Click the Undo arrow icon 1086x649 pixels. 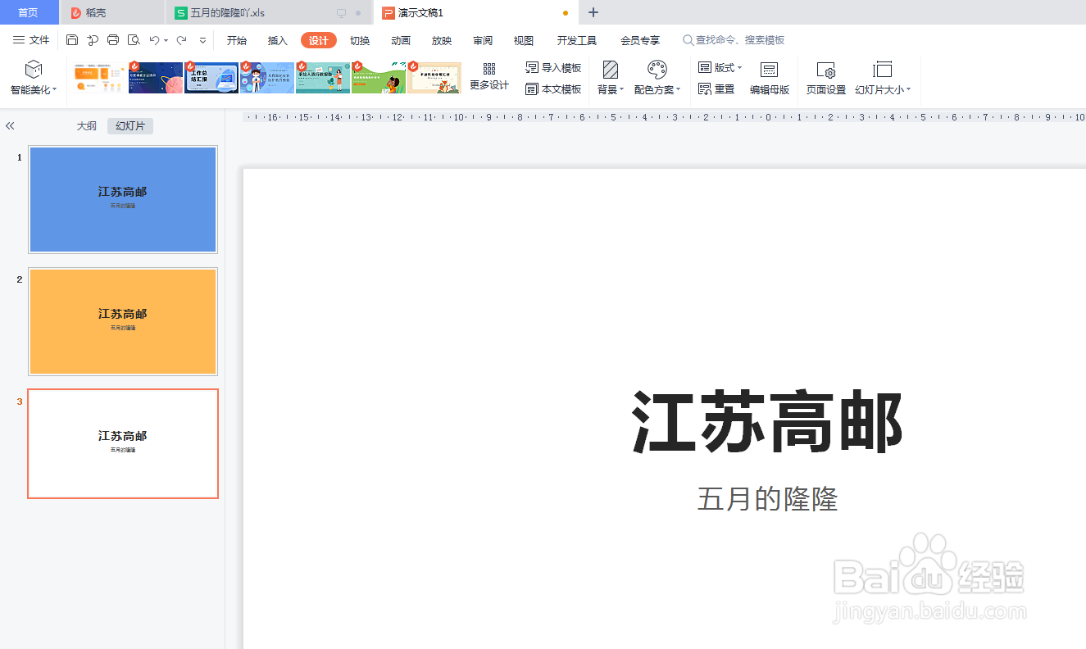pyautogui.click(x=154, y=40)
